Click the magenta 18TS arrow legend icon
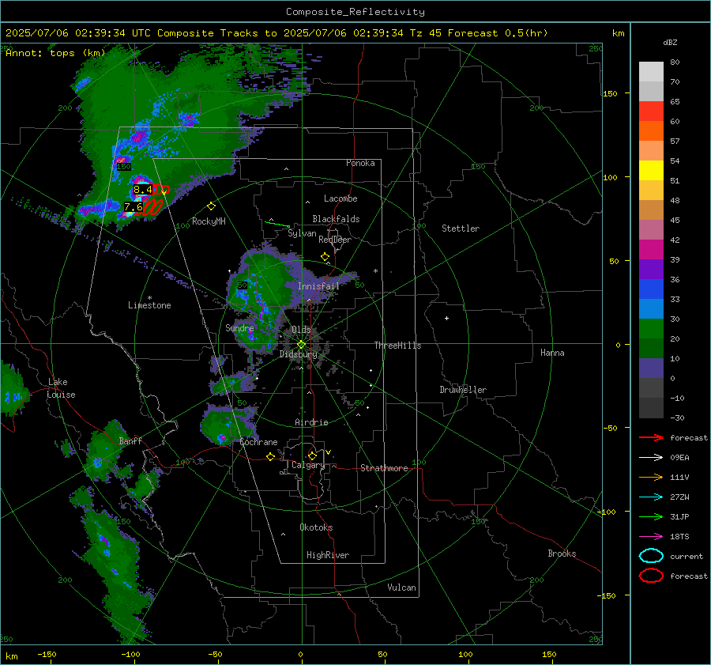Viewport: 711px width, 665px height. 651,537
